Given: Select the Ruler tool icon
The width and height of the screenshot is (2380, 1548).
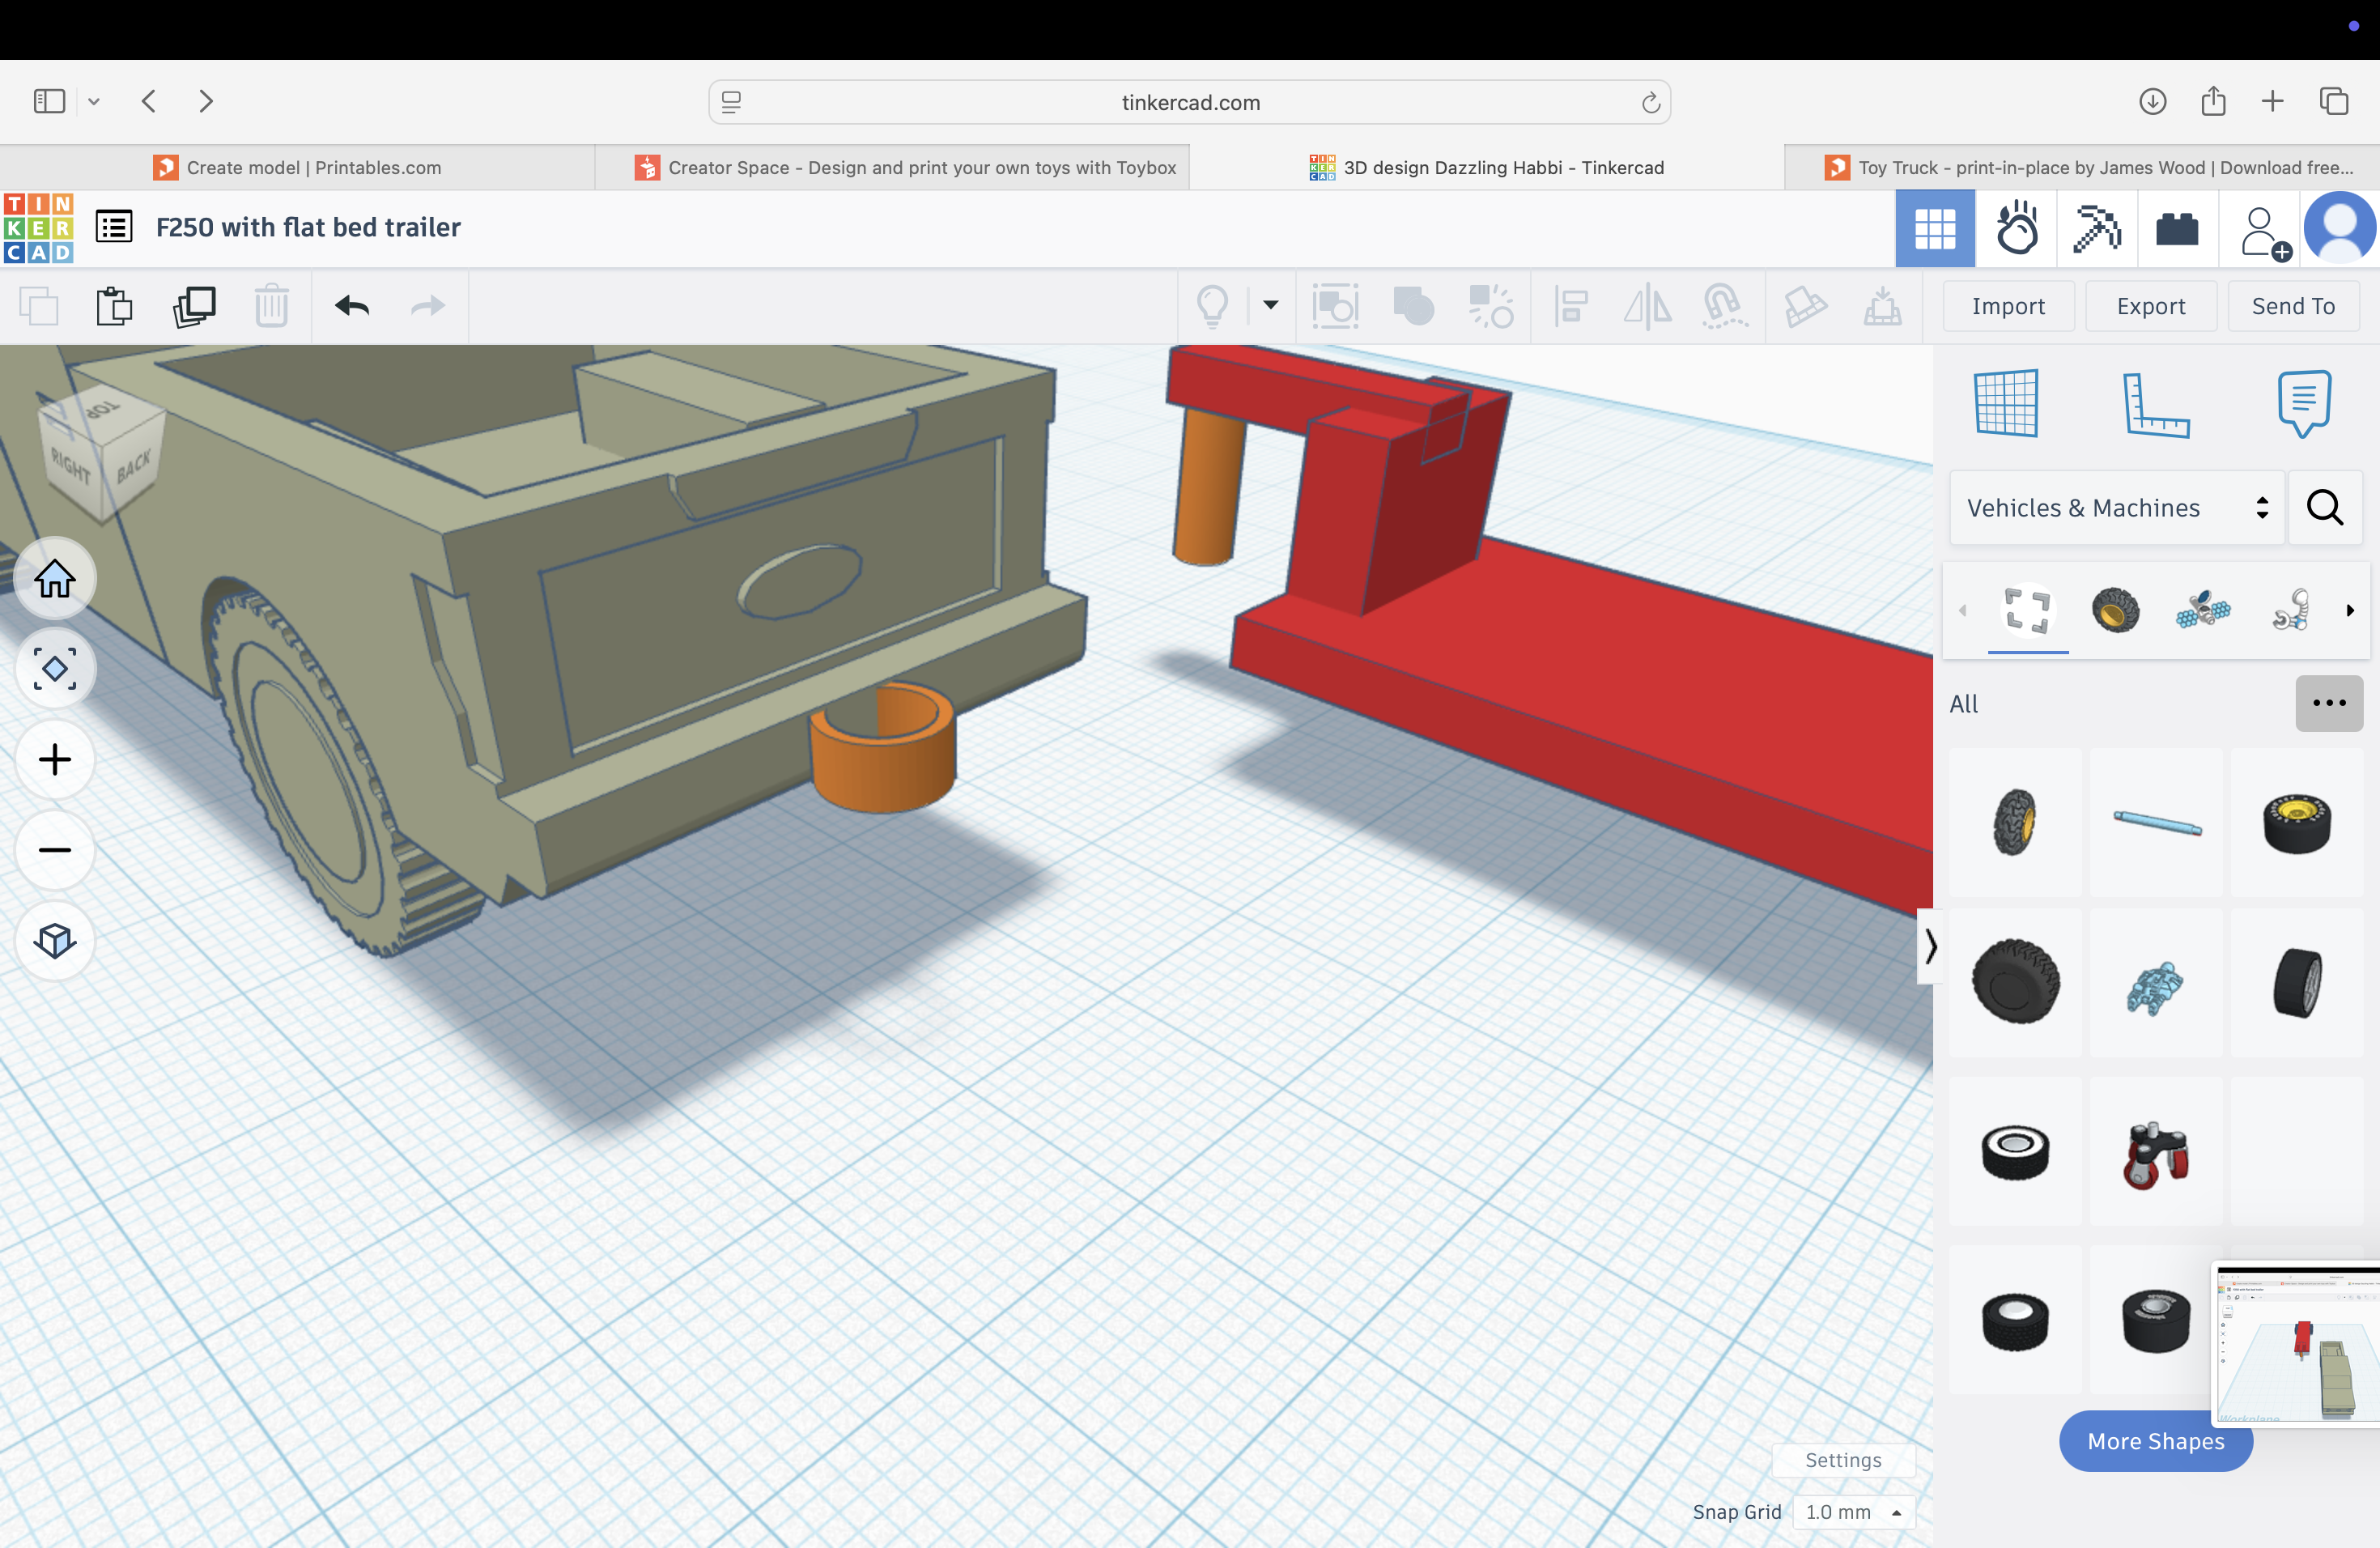Looking at the screenshot, I should [2155, 403].
